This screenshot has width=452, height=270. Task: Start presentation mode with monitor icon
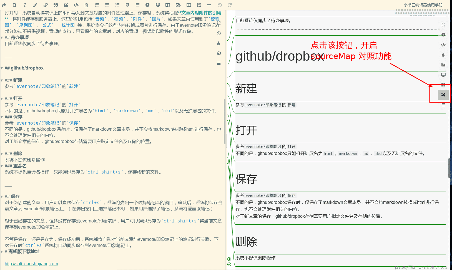tap(443, 75)
